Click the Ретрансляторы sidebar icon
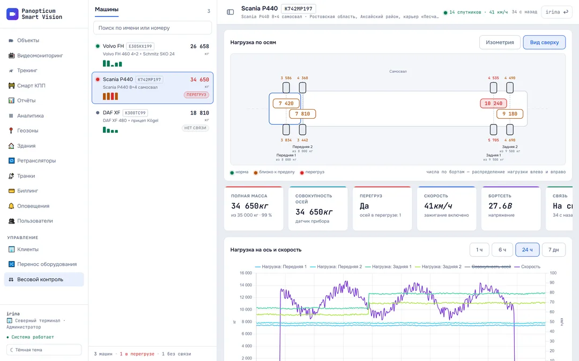The height and width of the screenshot is (361, 579). (x=11, y=160)
